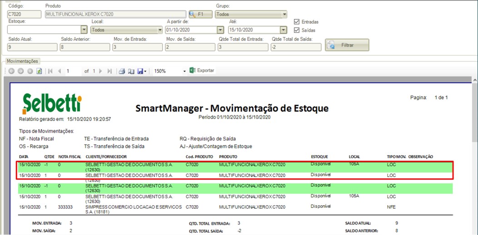This screenshot has width=478, height=235.
Task: Click the 'NF - Nota Fiscal' legend text
Action: pyautogui.click(x=36, y=139)
